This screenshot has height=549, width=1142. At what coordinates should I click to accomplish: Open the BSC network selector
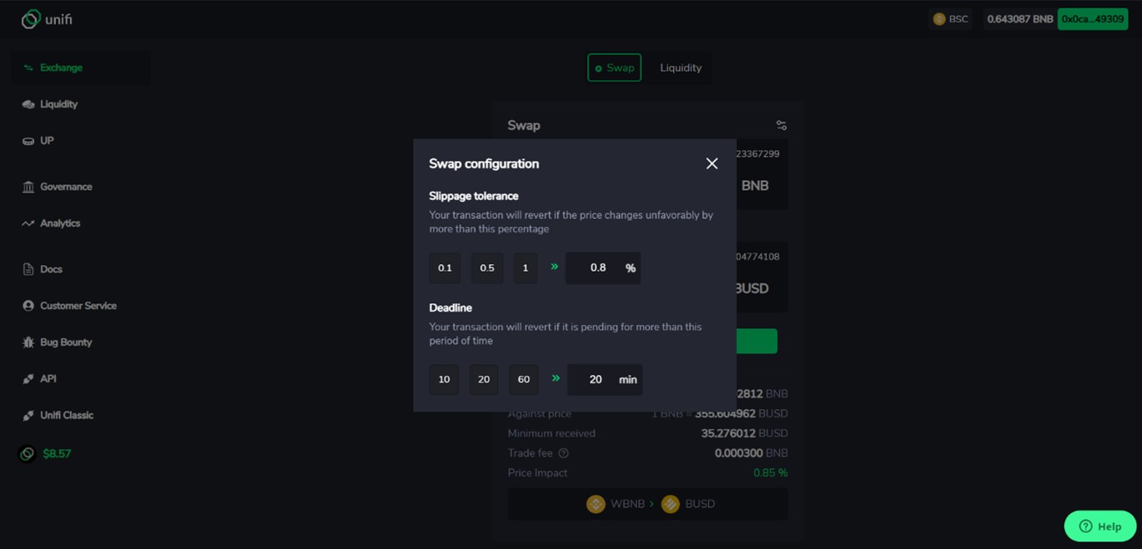click(950, 19)
